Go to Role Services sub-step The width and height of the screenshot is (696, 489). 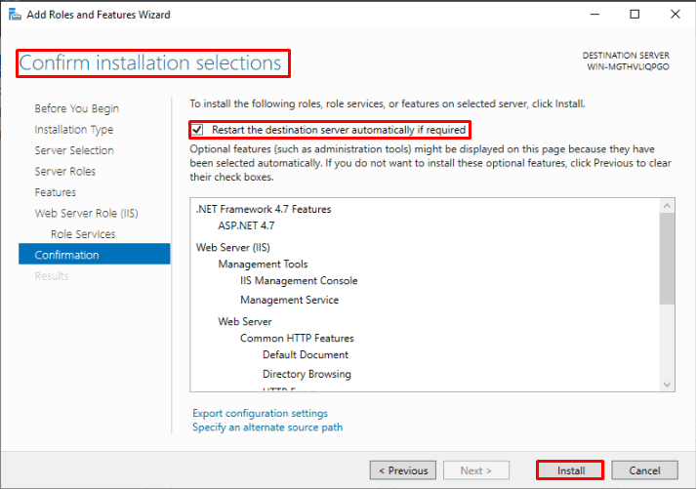click(x=83, y=234)
